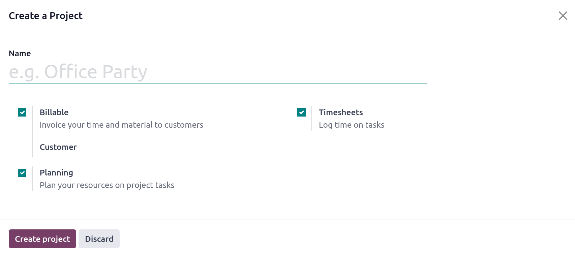Click the 'e.g. Office Party' placeholder text
This screenshot has height=257, width=575.
(78, 72)
